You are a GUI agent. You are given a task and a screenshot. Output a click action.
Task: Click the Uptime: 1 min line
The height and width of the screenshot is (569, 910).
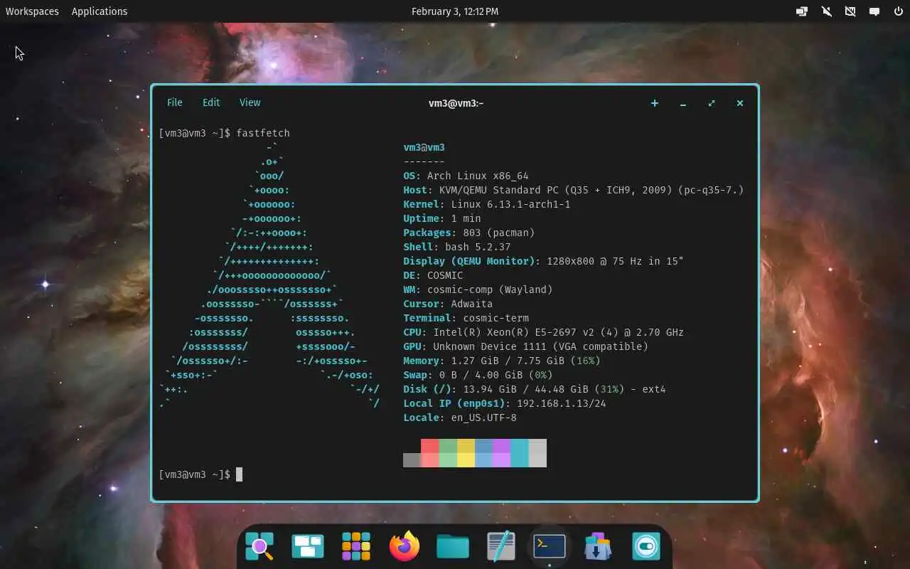tap(442, 218)
